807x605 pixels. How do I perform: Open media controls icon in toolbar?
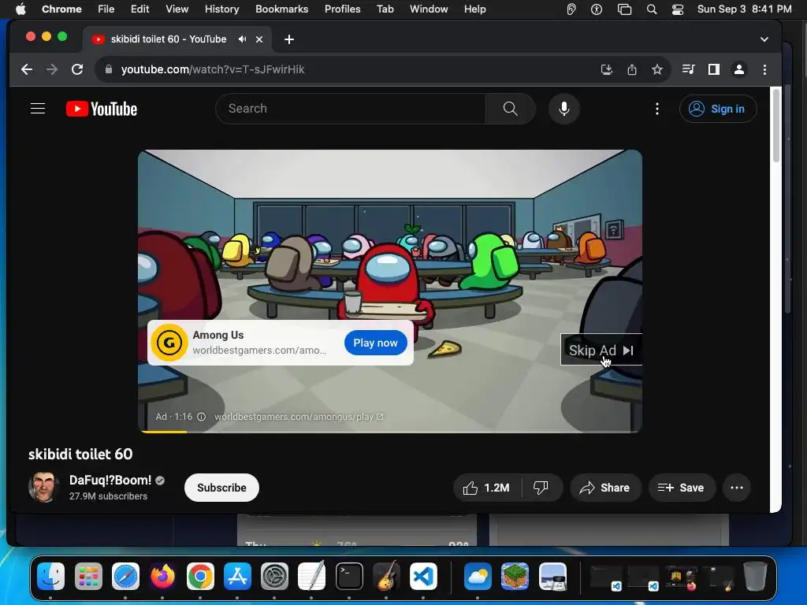[x=688, y=69]
